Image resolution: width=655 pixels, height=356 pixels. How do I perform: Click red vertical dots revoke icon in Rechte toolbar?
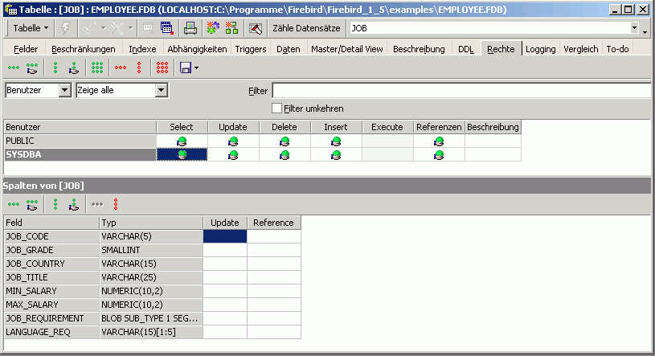(x=139, y=68)
